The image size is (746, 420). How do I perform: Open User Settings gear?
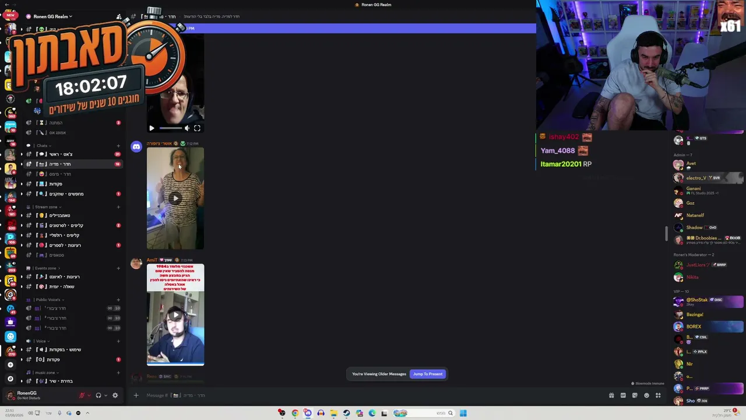pyautogui.click(x=115, y=395)
